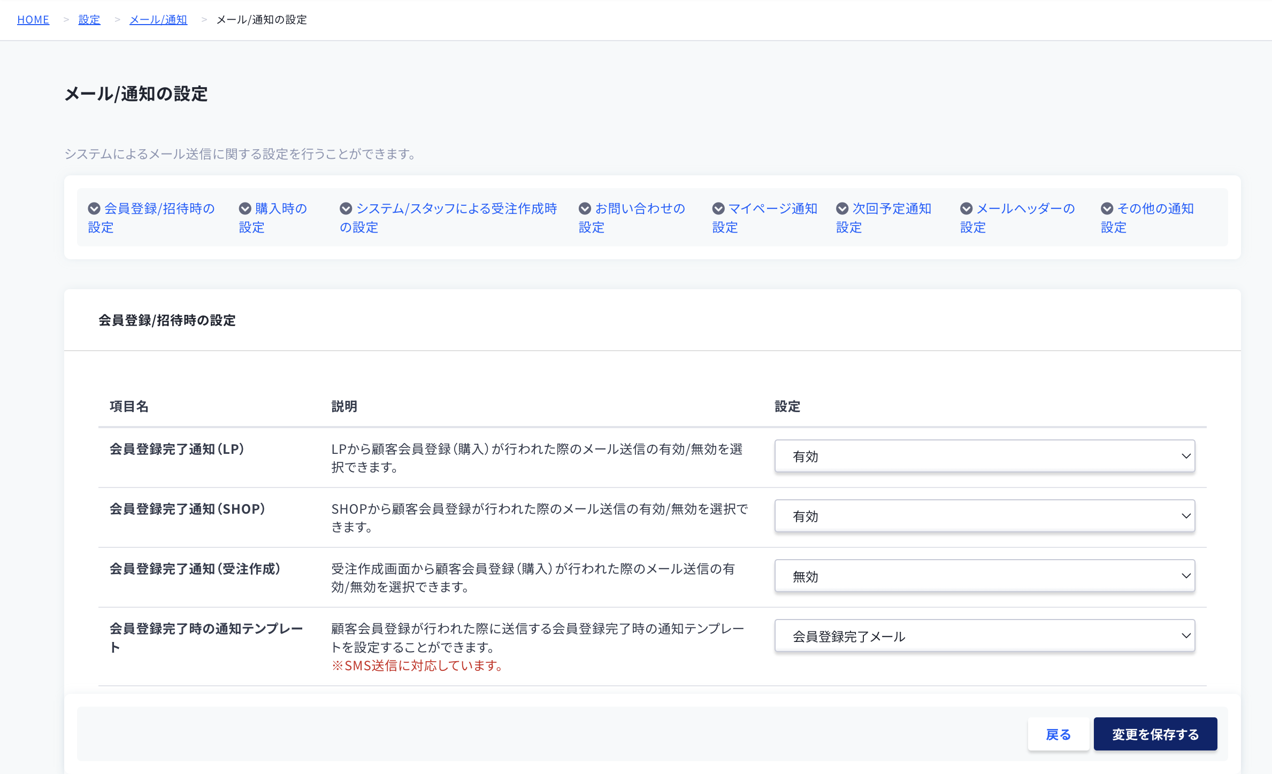Open the 会員登録完了通知(LP) dropdown
1272x774 pixels.
[x=985, y=456]
